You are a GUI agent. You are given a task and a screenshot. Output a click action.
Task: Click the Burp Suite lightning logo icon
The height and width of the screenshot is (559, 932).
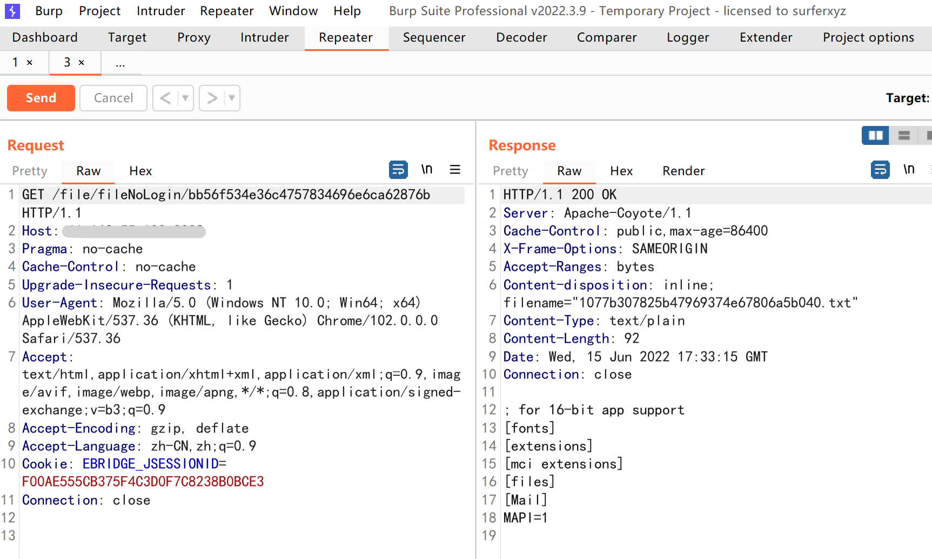(12, 11)
